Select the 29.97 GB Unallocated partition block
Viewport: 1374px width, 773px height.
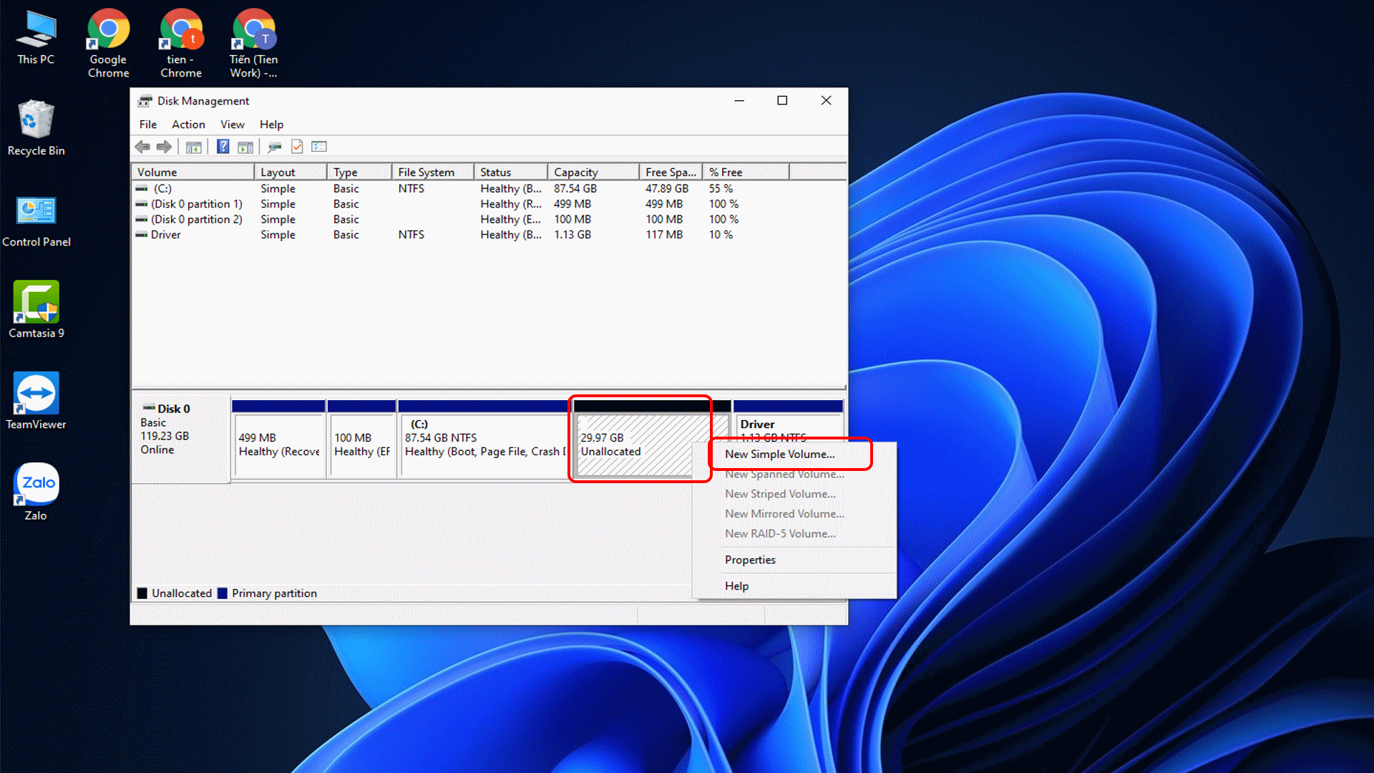(x=630, y=444)
